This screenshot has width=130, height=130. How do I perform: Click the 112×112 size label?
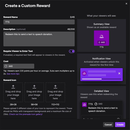55,105
